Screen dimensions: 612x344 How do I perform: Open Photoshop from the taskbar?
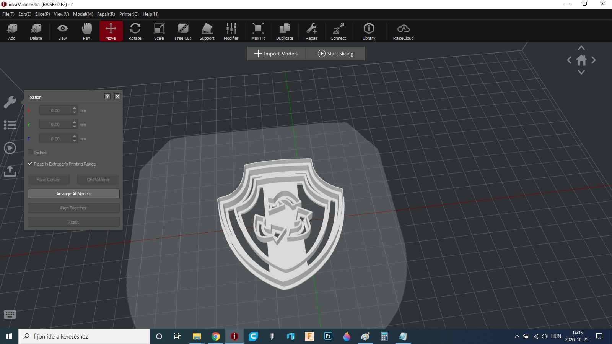coord(328,336)
